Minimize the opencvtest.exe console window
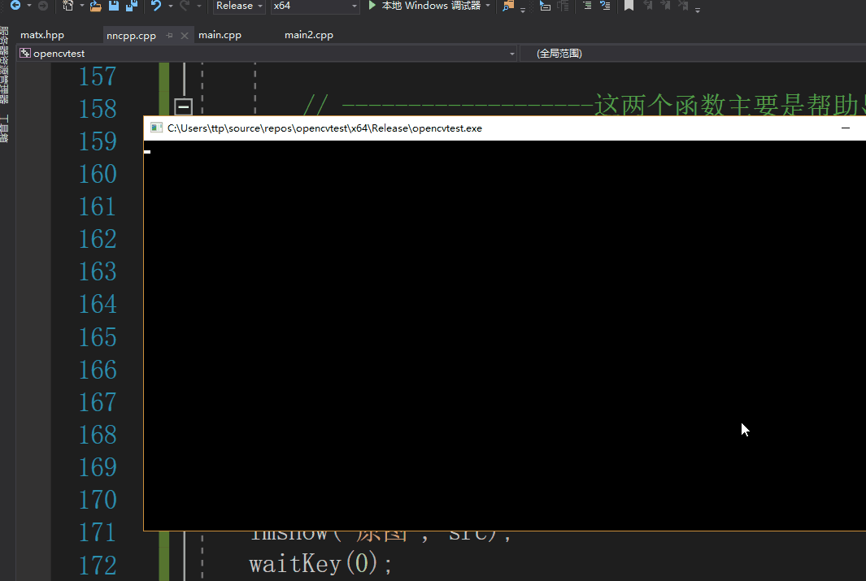 (846, 128)
